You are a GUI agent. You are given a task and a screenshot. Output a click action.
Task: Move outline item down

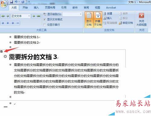coord(8,23)
